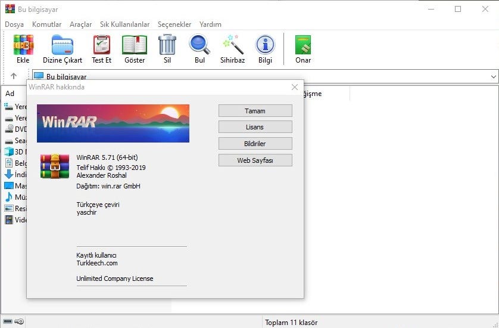This screenshot has height=328, width=499.
Task: Select the Videolar film strip item
Action: 15,219
